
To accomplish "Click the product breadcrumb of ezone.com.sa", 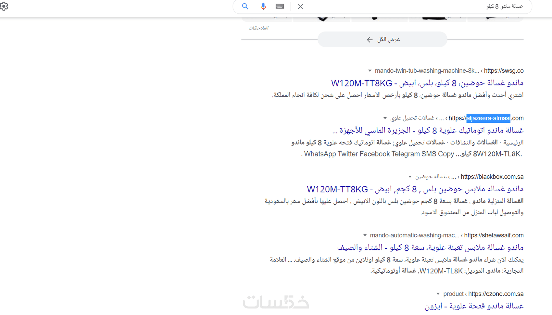I will coord(453,294).
